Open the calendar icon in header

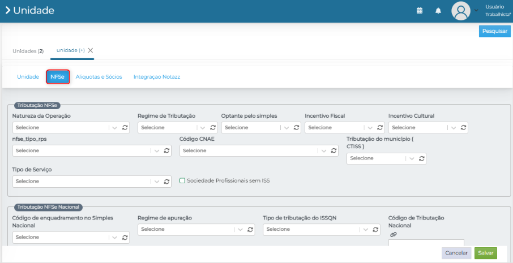(x=420, y=11)
